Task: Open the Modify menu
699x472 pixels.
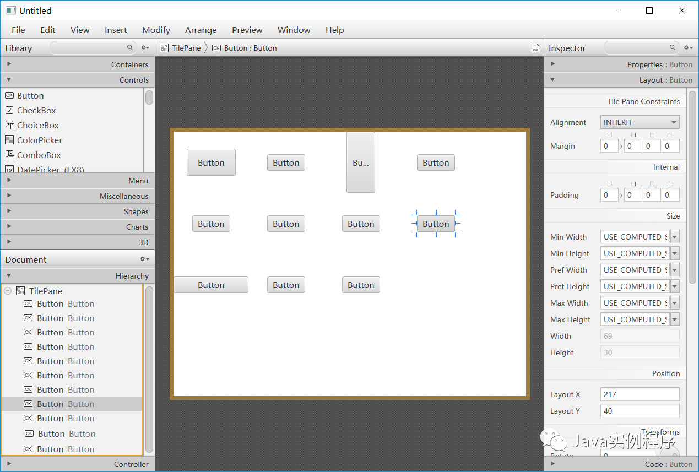Action: pos(156,30)
